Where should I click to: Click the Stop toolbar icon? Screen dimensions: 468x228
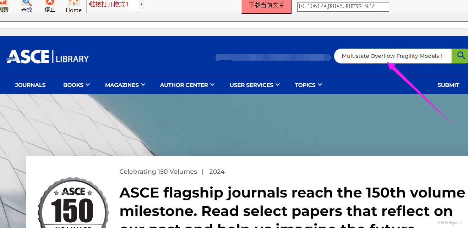(50, 6)
